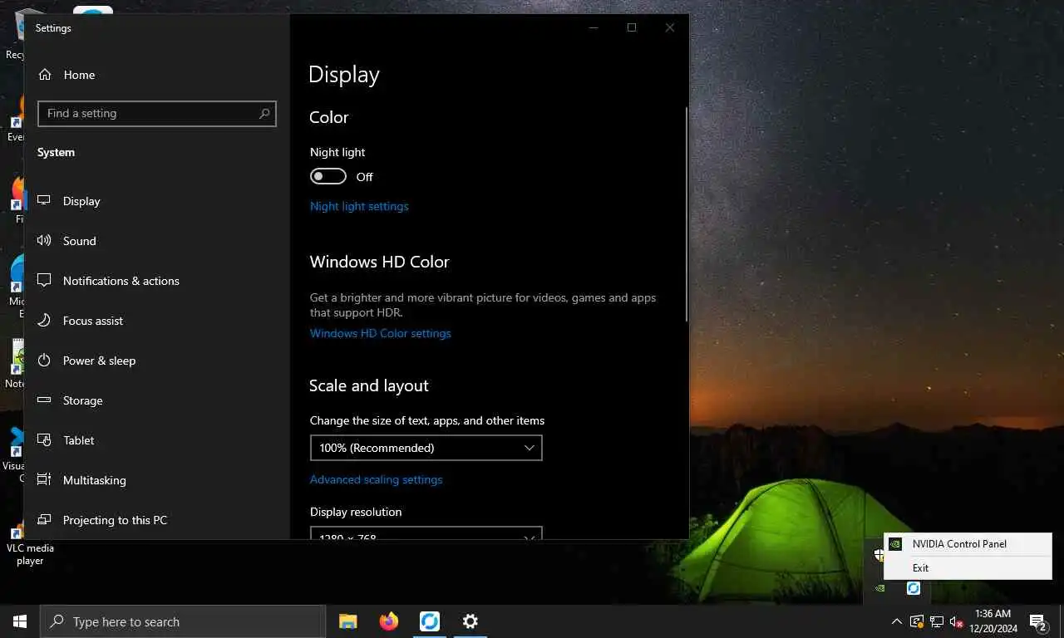Maximize the Settings window
The height and width of the screenshot is (638, 1064).
tap(632, 27)
